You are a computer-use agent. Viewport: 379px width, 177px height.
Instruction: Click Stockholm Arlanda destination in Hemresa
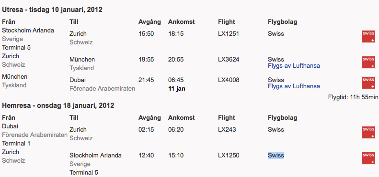(x=95, y=156)
